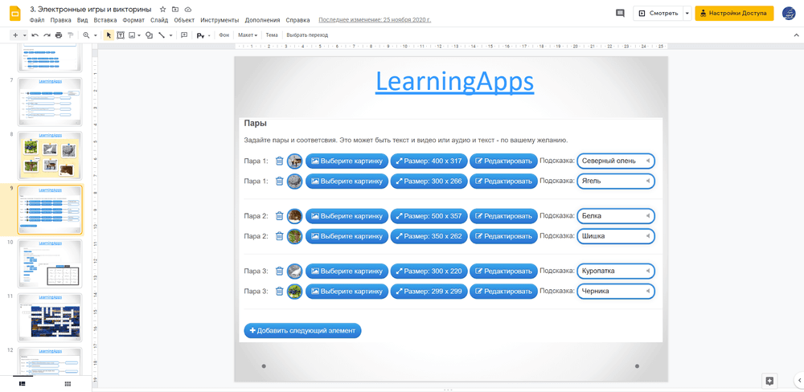
Task: Click Размер: 400 x 317 button
Action: coord(429,161)
